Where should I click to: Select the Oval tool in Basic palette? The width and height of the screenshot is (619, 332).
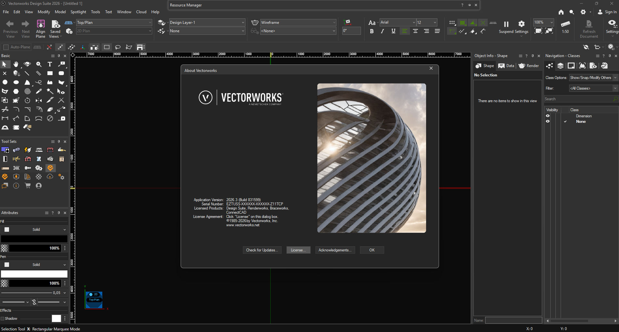pos(16,83)
